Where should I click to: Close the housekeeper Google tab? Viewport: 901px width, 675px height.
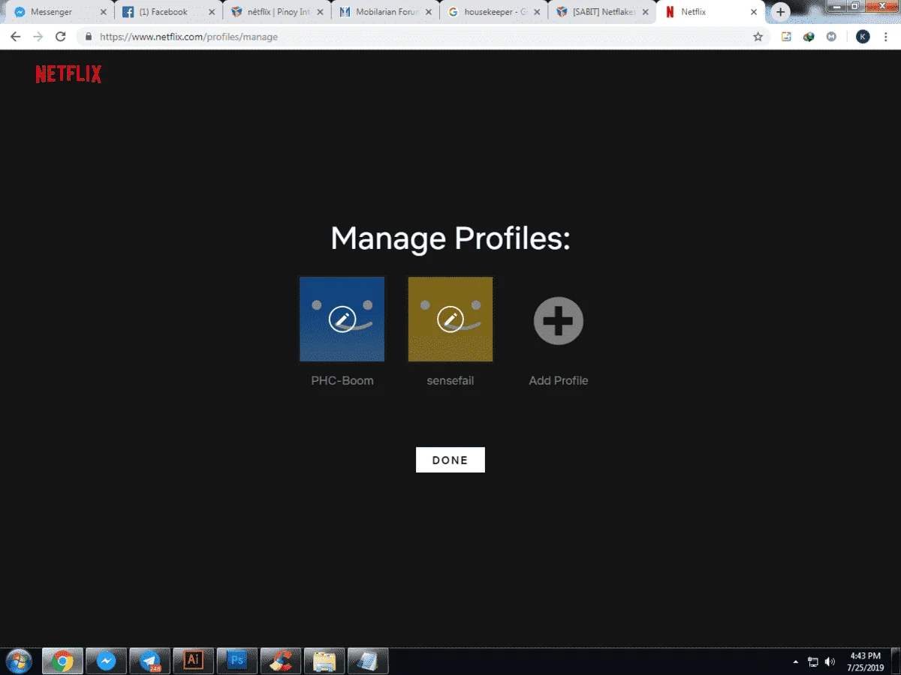pyautogui.click(x=536, y=12)
